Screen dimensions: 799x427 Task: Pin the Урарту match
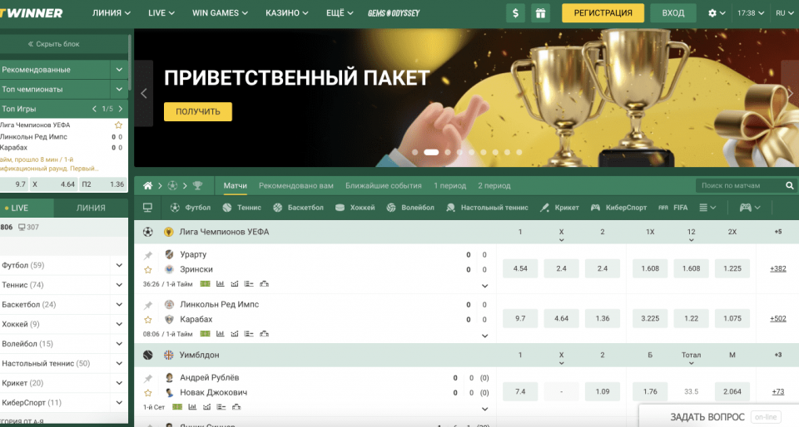point(148,255)
